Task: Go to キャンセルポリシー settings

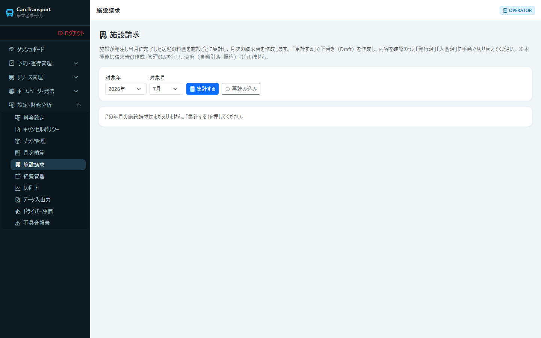Action: coord(48,129)
